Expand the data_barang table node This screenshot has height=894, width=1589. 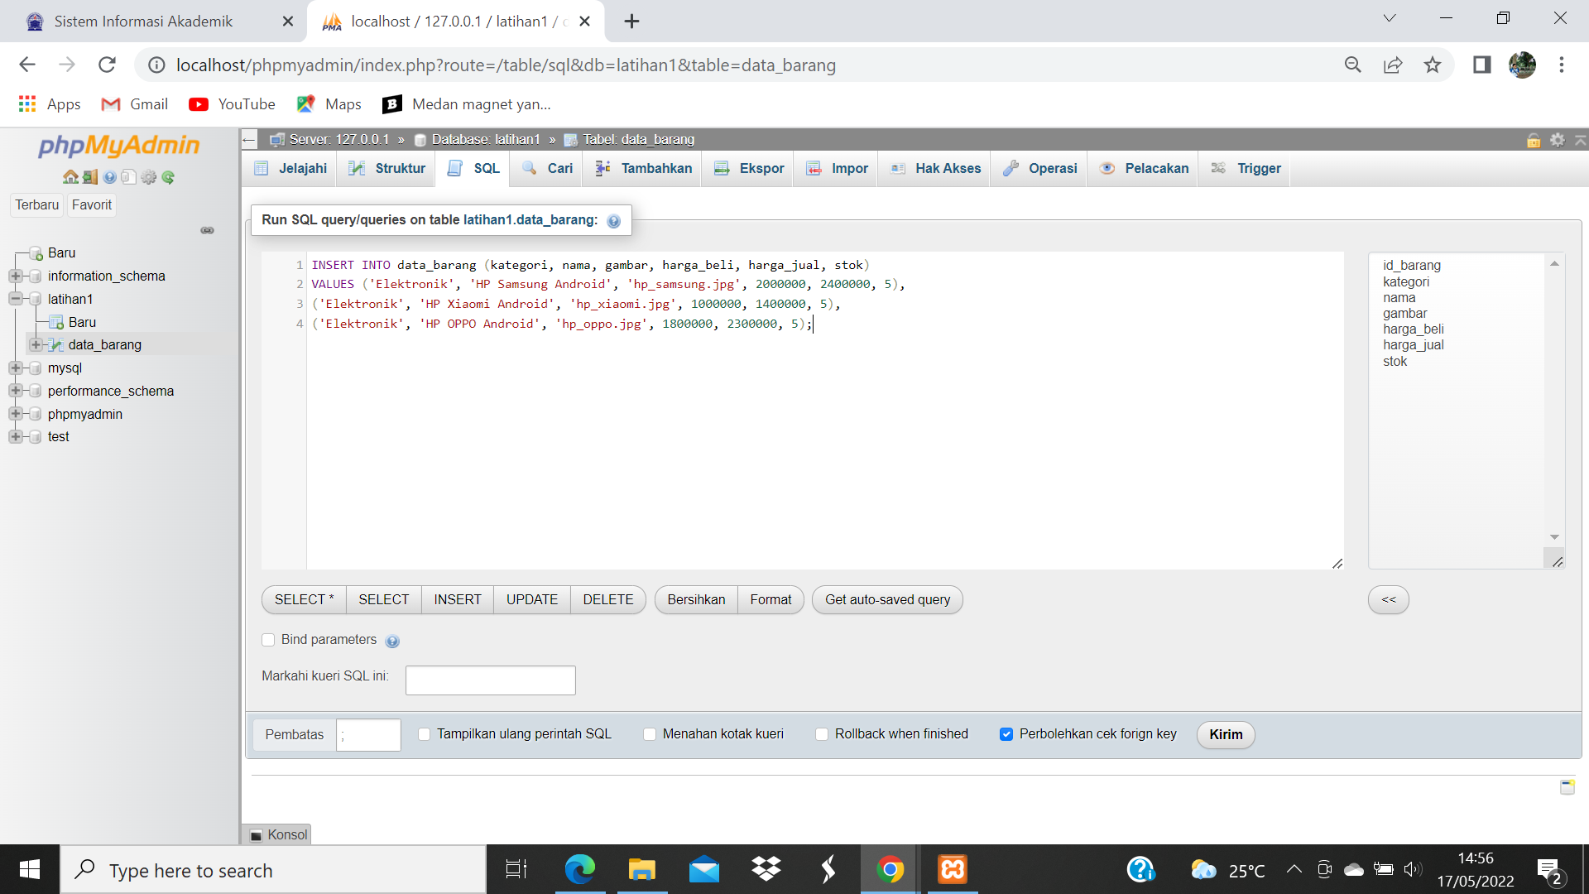pyautogui.click(x=35, y=345)
